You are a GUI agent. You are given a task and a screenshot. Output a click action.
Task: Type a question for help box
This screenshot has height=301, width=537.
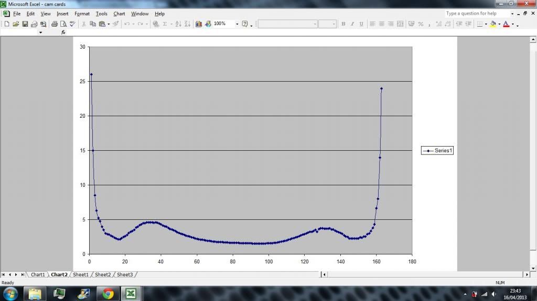click(476, 14)
